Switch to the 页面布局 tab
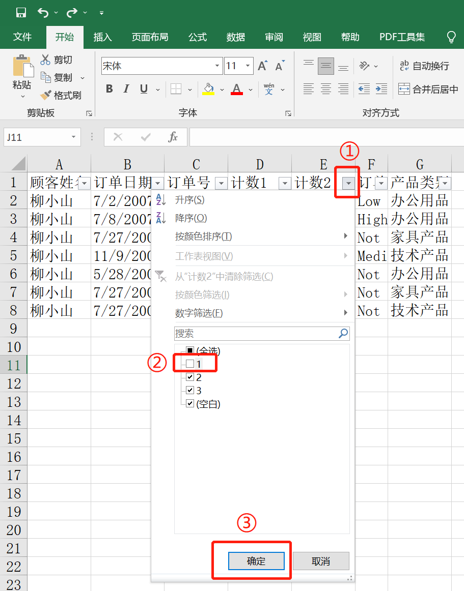Viewport: 464px width, 591px height. [x=150, y=37]
